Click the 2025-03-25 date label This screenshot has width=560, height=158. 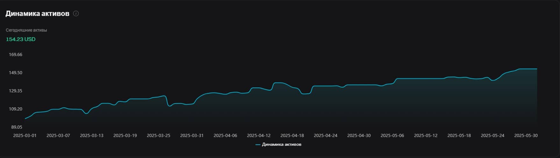click(159, 135)
